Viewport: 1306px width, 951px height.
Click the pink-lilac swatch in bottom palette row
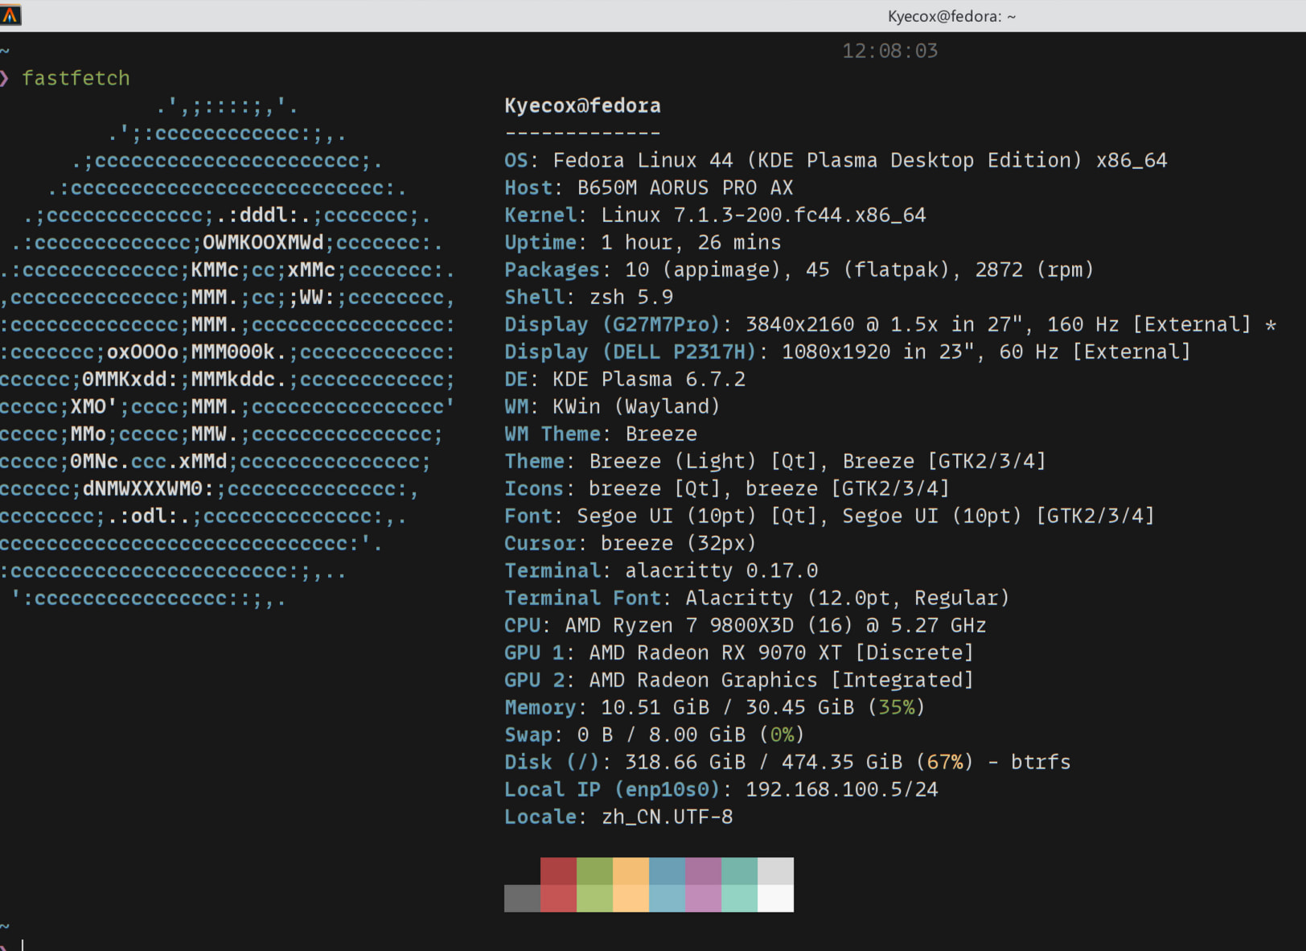tap(703, 899)
